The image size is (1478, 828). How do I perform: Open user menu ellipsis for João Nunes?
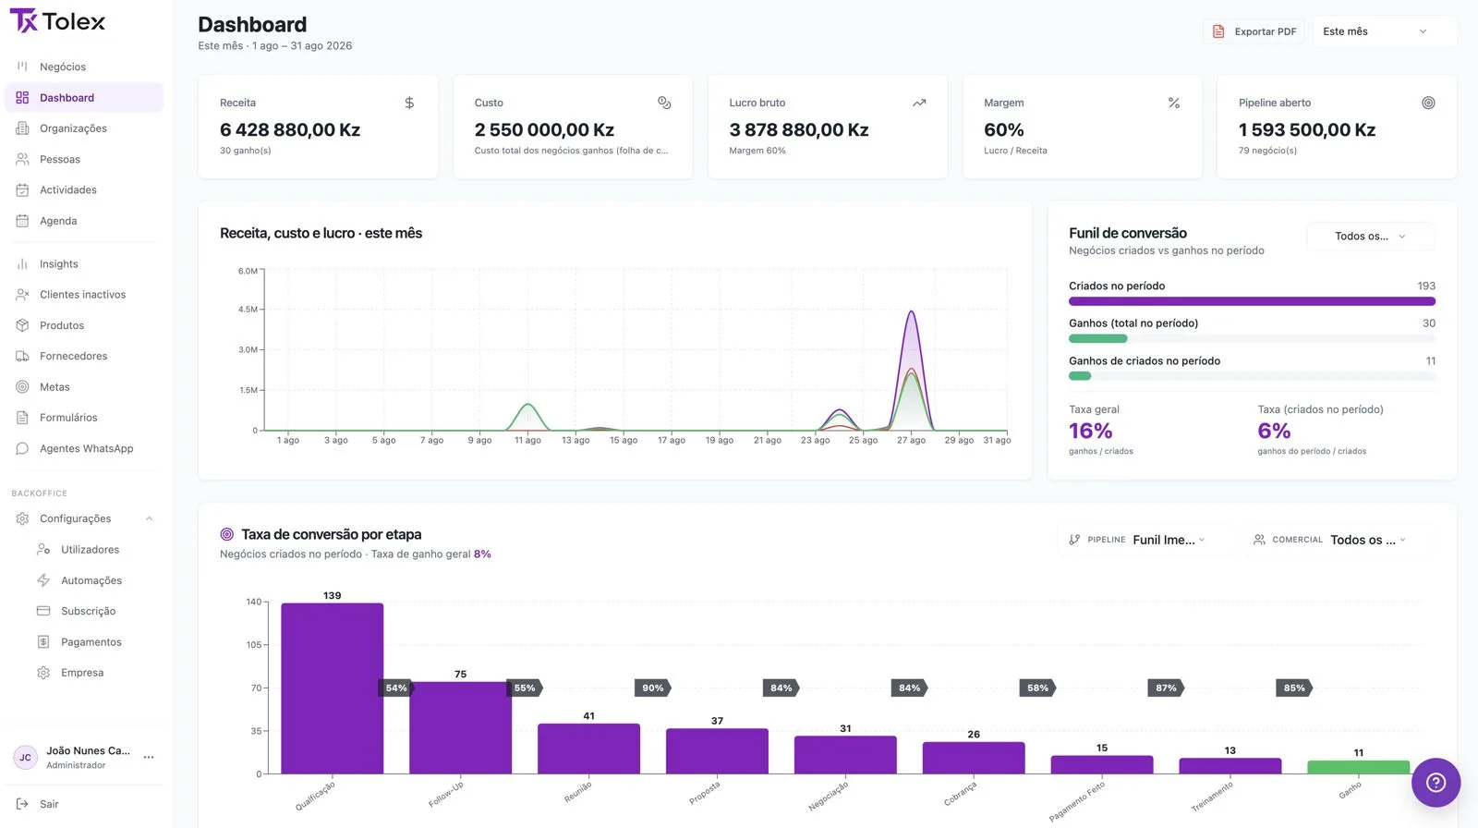pyautogui.click(x=149, y=757)
